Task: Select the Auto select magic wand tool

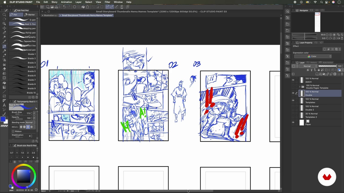Action: tap(4, 37)
